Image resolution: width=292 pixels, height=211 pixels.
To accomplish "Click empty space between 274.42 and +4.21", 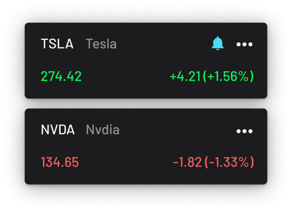I will tap(126, 76).
